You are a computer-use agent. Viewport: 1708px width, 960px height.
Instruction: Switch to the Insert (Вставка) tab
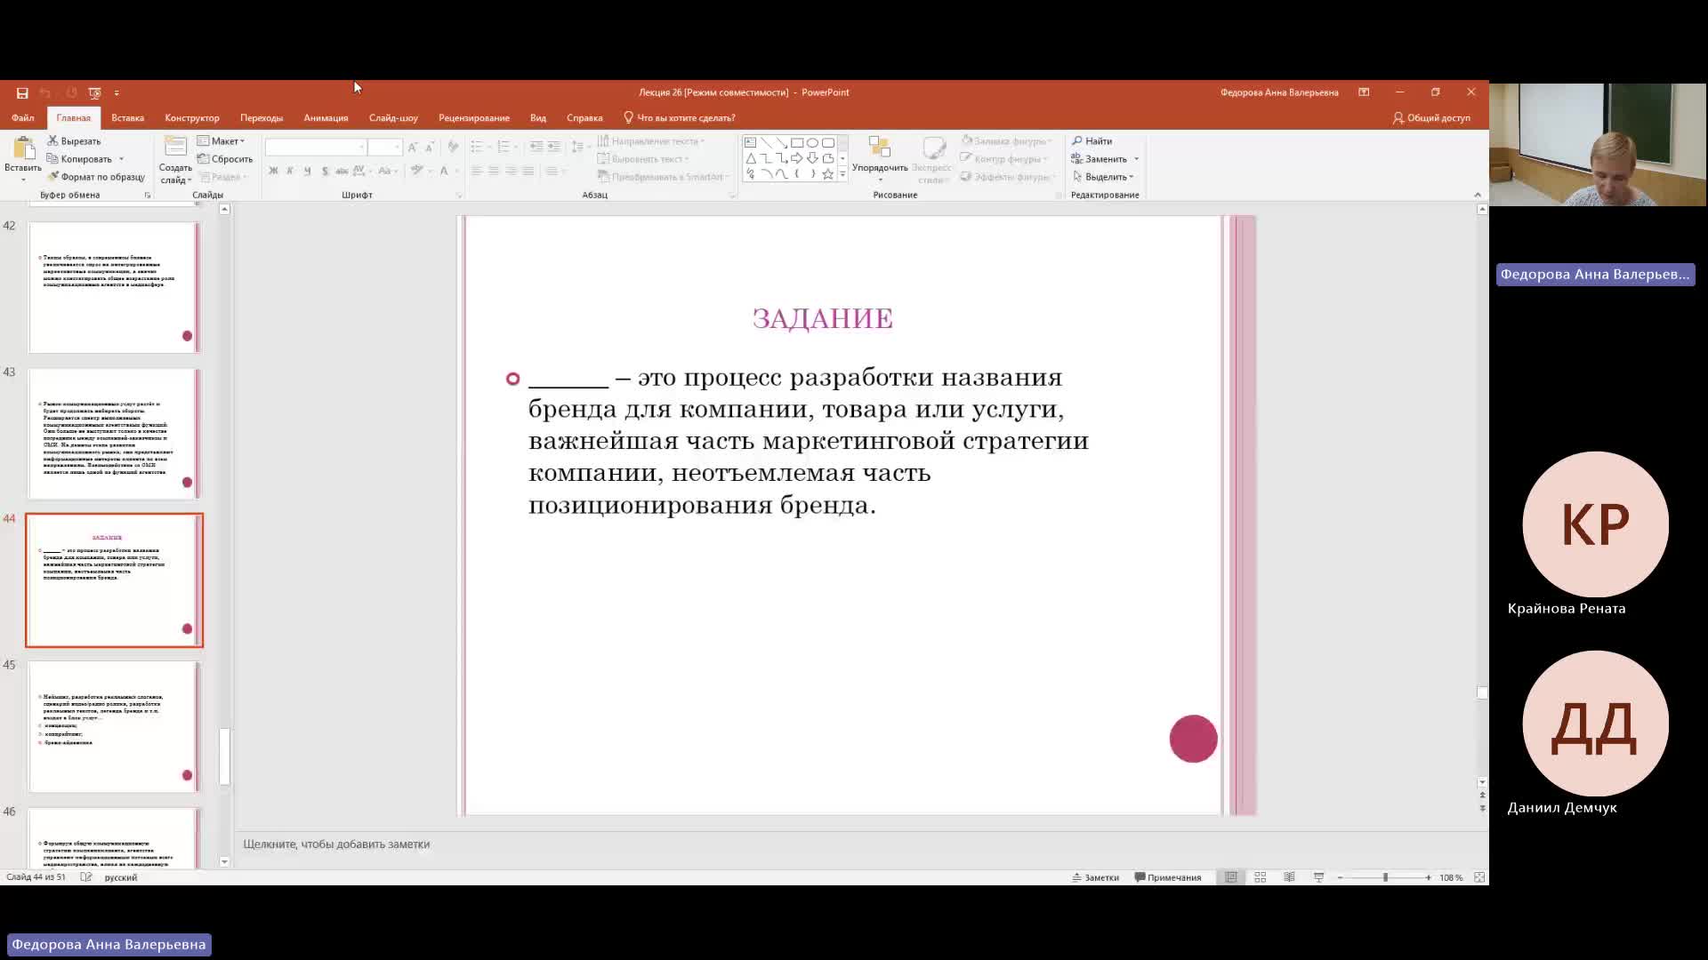click(127, 118)
